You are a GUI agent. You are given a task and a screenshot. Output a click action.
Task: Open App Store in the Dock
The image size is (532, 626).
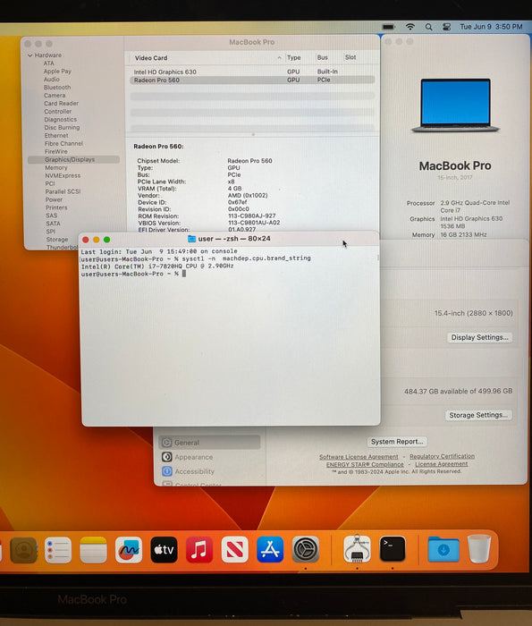point(270,550)
